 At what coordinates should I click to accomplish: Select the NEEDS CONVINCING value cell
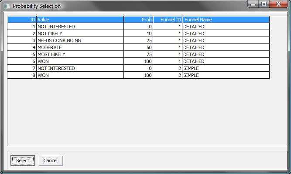(x=80, y=40)
